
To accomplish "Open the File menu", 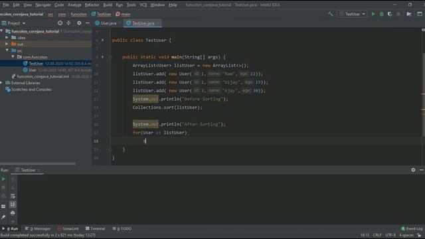I will click(x=6, y=5).
